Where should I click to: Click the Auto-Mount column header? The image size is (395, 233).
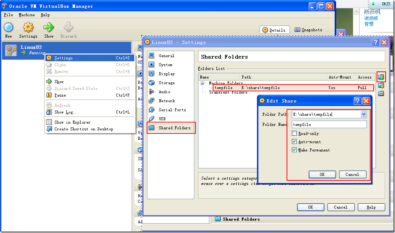coord(341,77)
